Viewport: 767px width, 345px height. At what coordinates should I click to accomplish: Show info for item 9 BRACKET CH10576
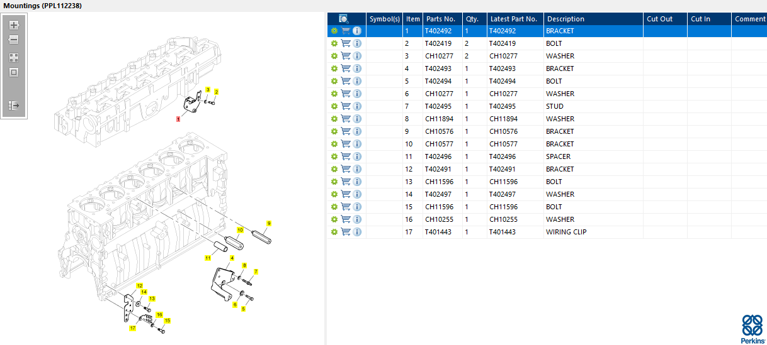(357, 131)
